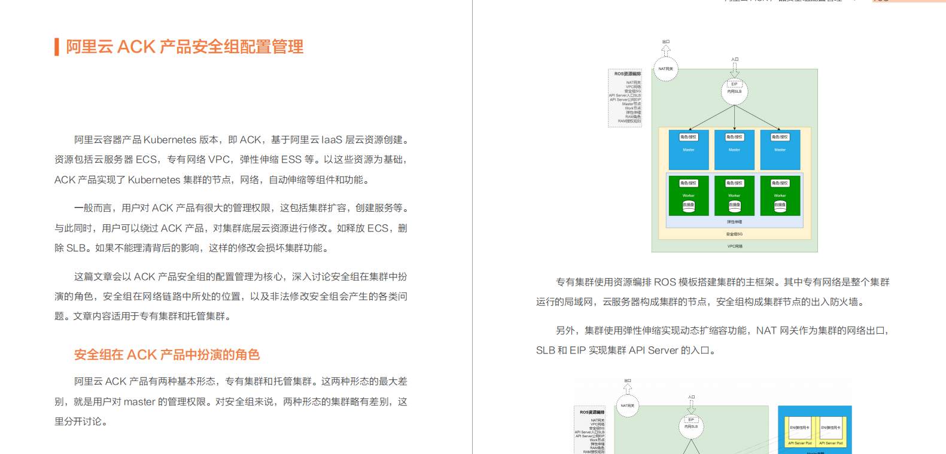Click the heading "安全组在 ACK 产品中扮演的角色"
Image resolution: width=946 pixels, height=454 pixels.
(x=167, y=355)
